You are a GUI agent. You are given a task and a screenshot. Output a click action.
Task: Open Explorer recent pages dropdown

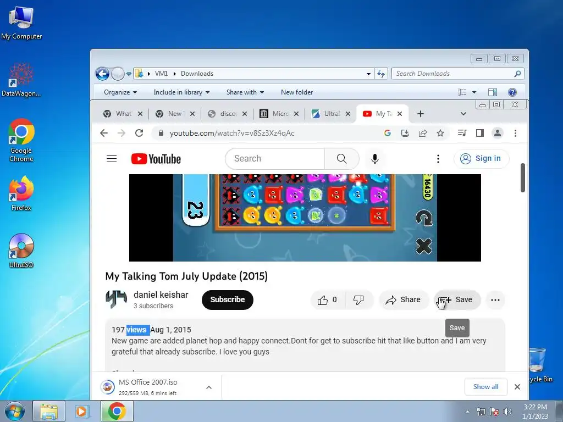pyautogui.click(x=129, y=74)
